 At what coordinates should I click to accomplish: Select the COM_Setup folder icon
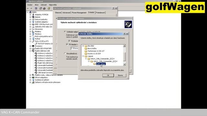[94, 64]
